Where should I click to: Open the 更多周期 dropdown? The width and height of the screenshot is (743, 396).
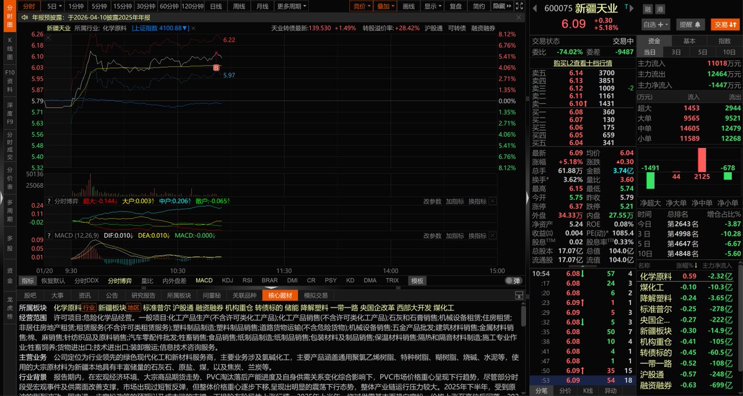click(291, 6)
